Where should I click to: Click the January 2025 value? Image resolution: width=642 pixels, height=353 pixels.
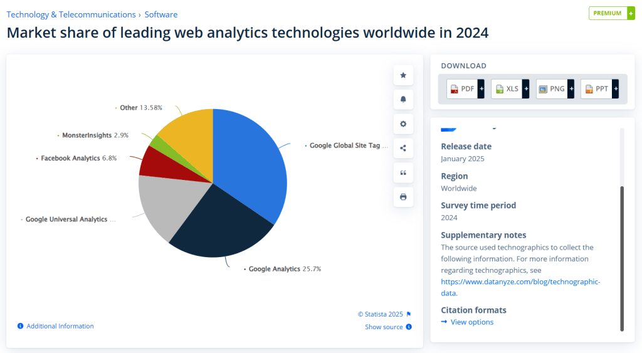[463, 159]
